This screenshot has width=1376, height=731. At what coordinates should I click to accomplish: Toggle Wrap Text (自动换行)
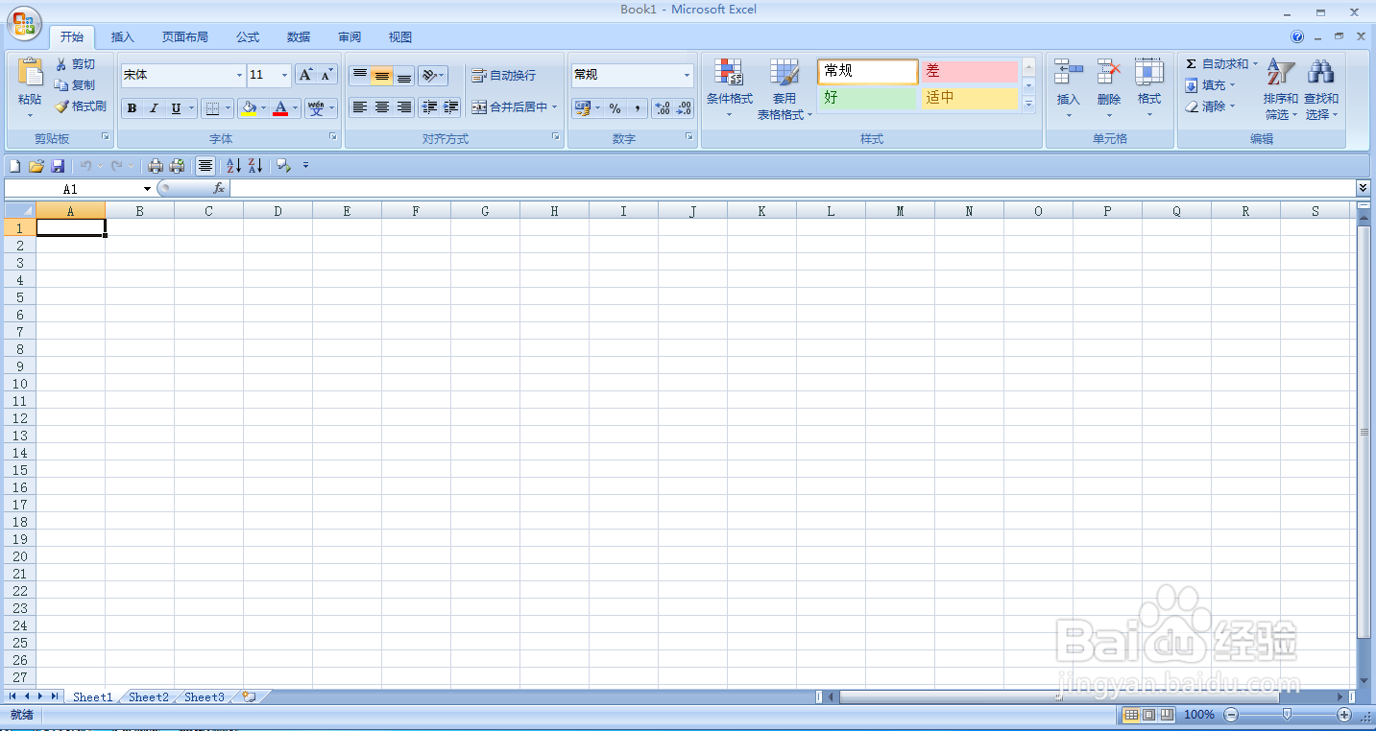click(x=504, y=75)
